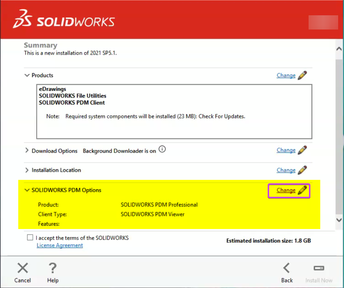Open the License Agreement link
Image resolution: width=344 pixels, height=288 pixels.
point(60,245)
